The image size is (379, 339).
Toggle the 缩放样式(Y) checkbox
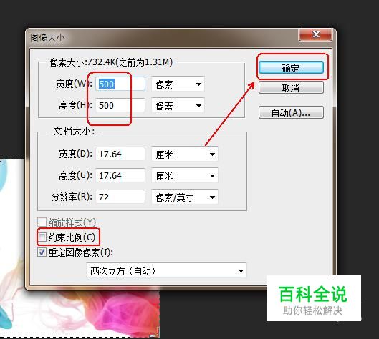click(x=42, y=222)
